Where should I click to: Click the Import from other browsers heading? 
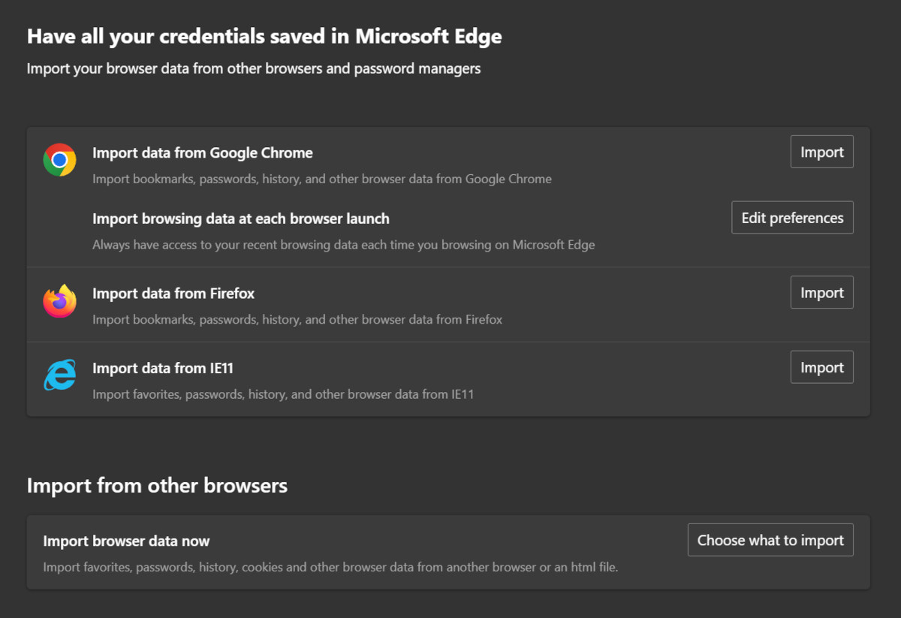tap(157, 486)
